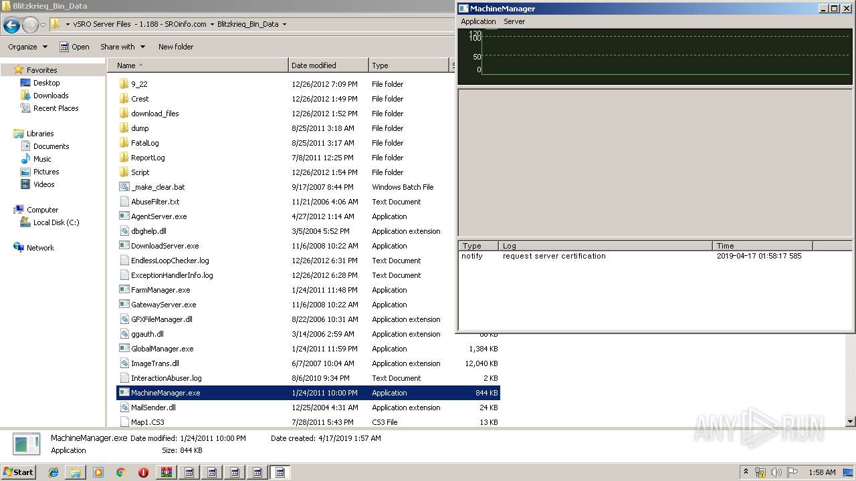Open Windows Explorer taskbar icon
The width and height of the screenshot is (856, 481).
click(76, 472)
